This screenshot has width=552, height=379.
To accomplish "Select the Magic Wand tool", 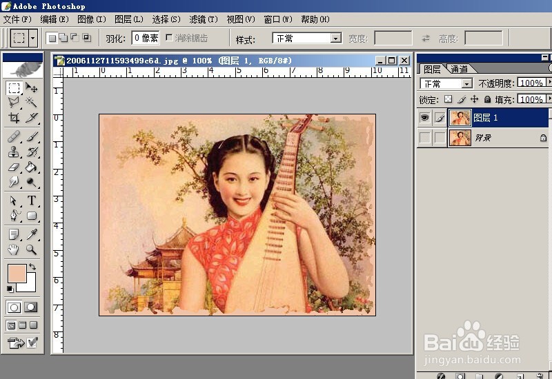I will [x=31, y=103].
